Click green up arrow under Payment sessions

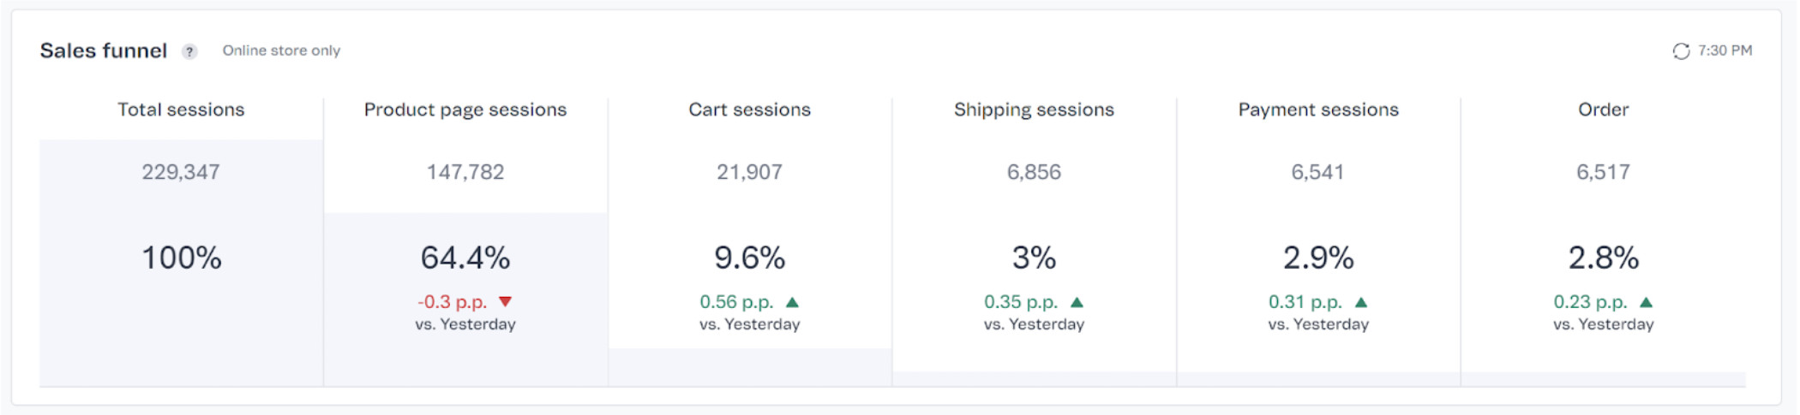point(1361,302)
